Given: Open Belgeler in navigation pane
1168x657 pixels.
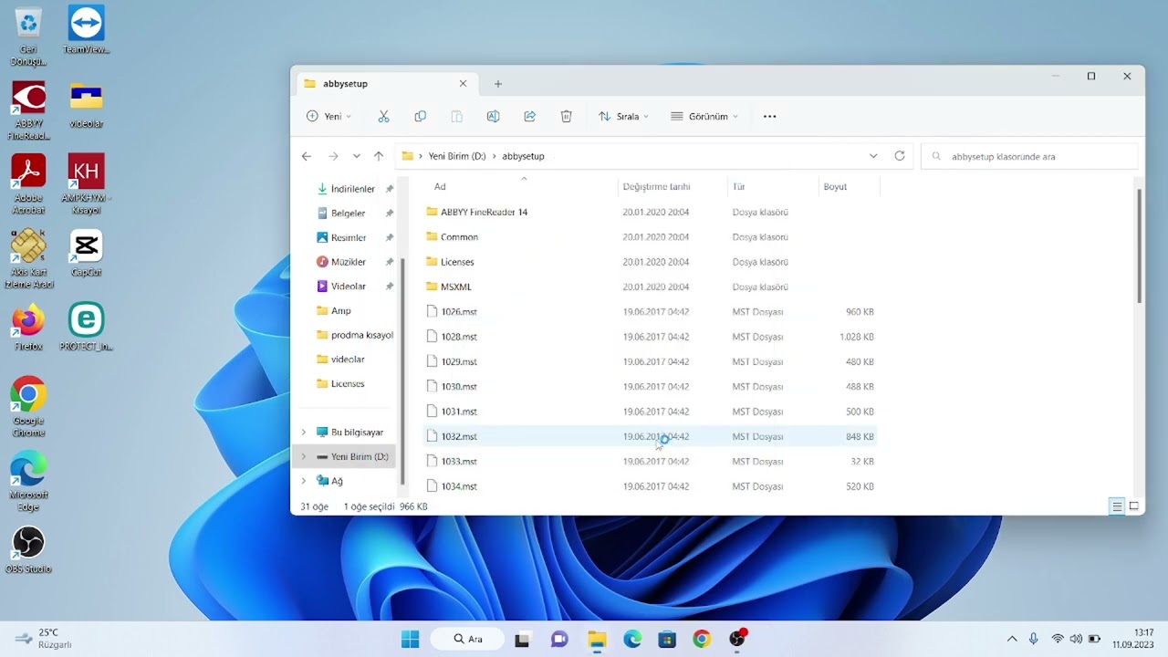Looking at the screenshot, I should click(348, 214).
